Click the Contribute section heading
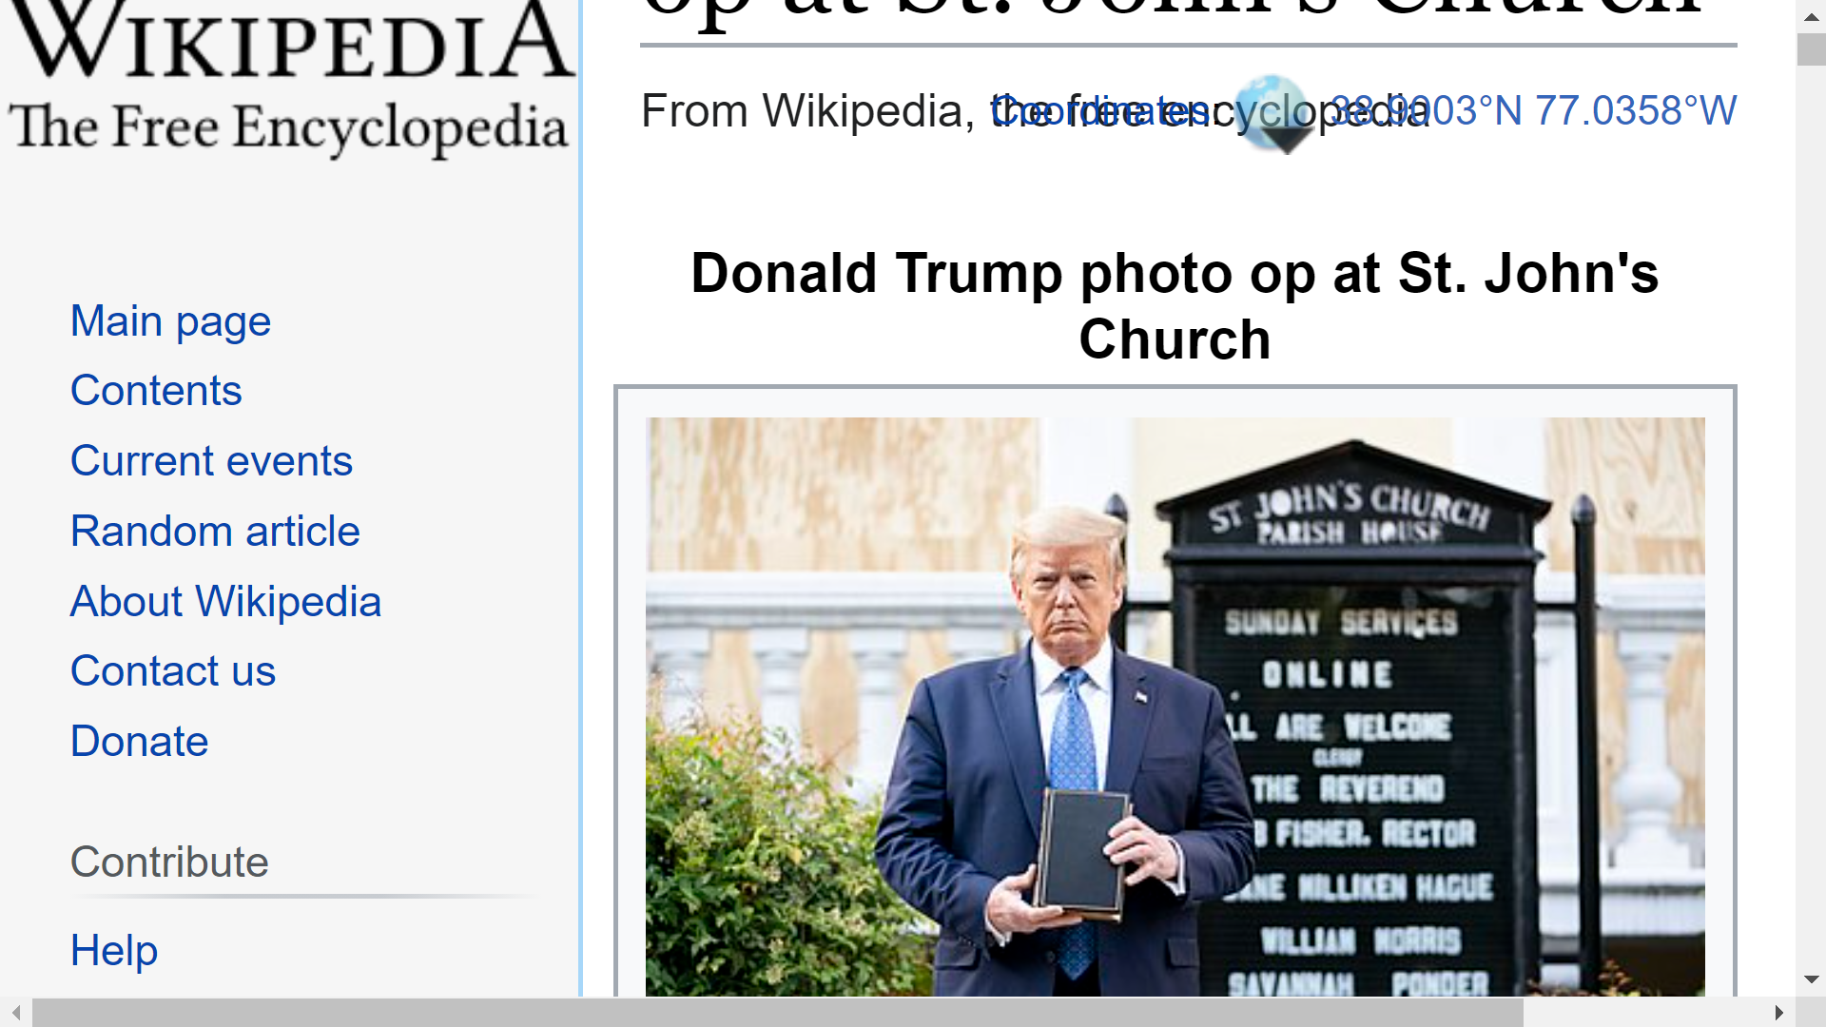 pyautogui.click(x=169, y=862)
